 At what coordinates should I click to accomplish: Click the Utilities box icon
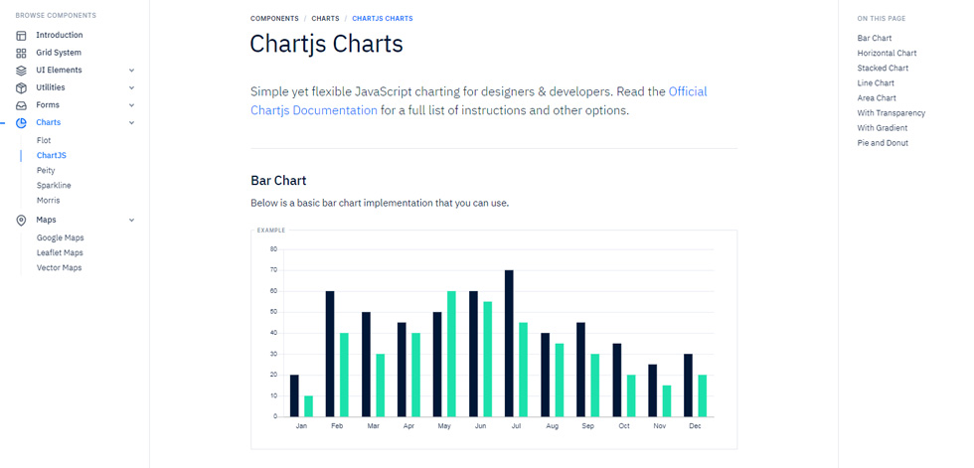pyautogui.click(x=21, y=87)
